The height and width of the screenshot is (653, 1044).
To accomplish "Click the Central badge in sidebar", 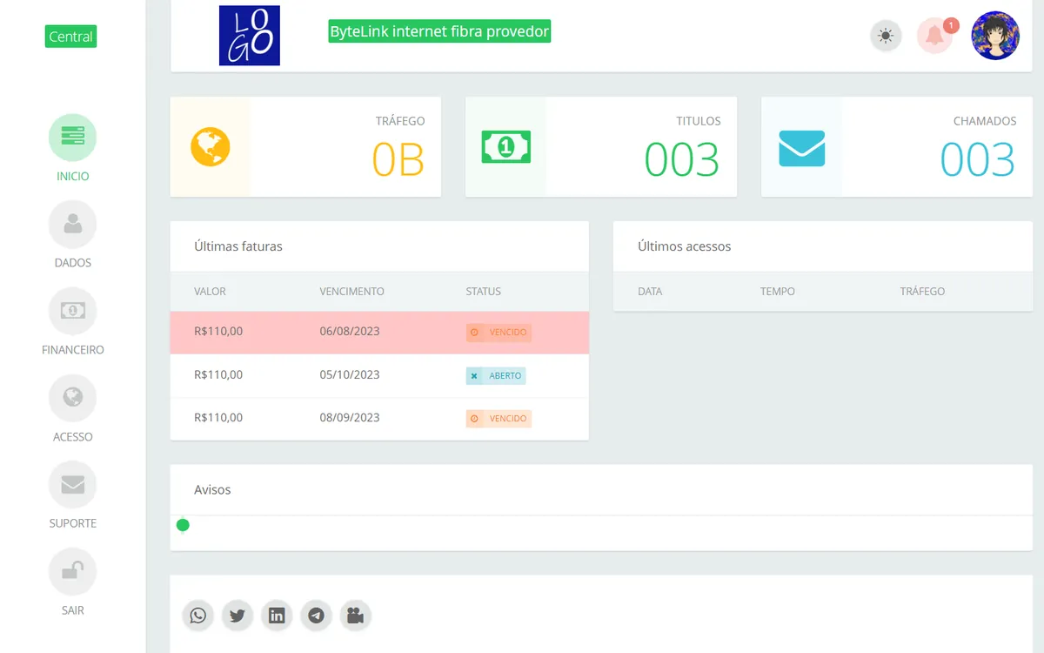I will tap(70, 37).
